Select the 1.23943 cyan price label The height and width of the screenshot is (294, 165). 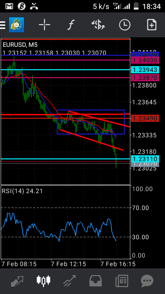145,70
